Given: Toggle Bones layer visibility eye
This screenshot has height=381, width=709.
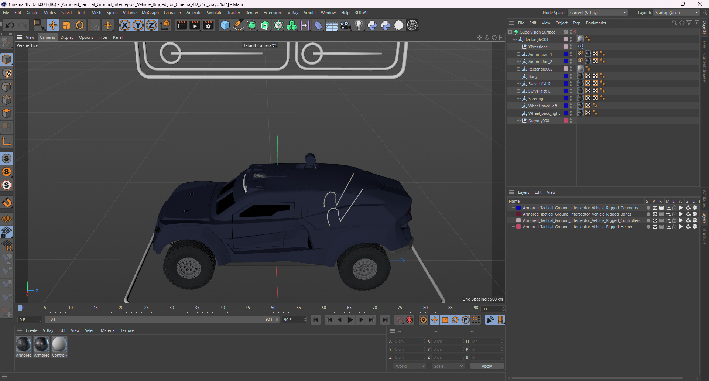Looking at the screenshot, I should point(655,214).
